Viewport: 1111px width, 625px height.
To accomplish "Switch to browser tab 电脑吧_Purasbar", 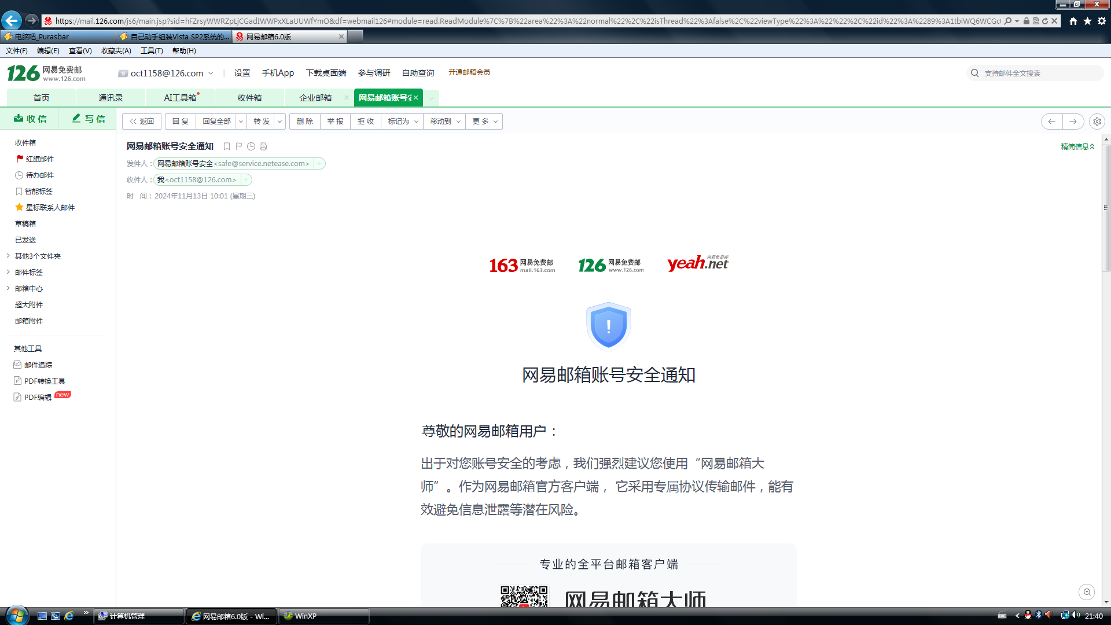I will click(58, 36).
